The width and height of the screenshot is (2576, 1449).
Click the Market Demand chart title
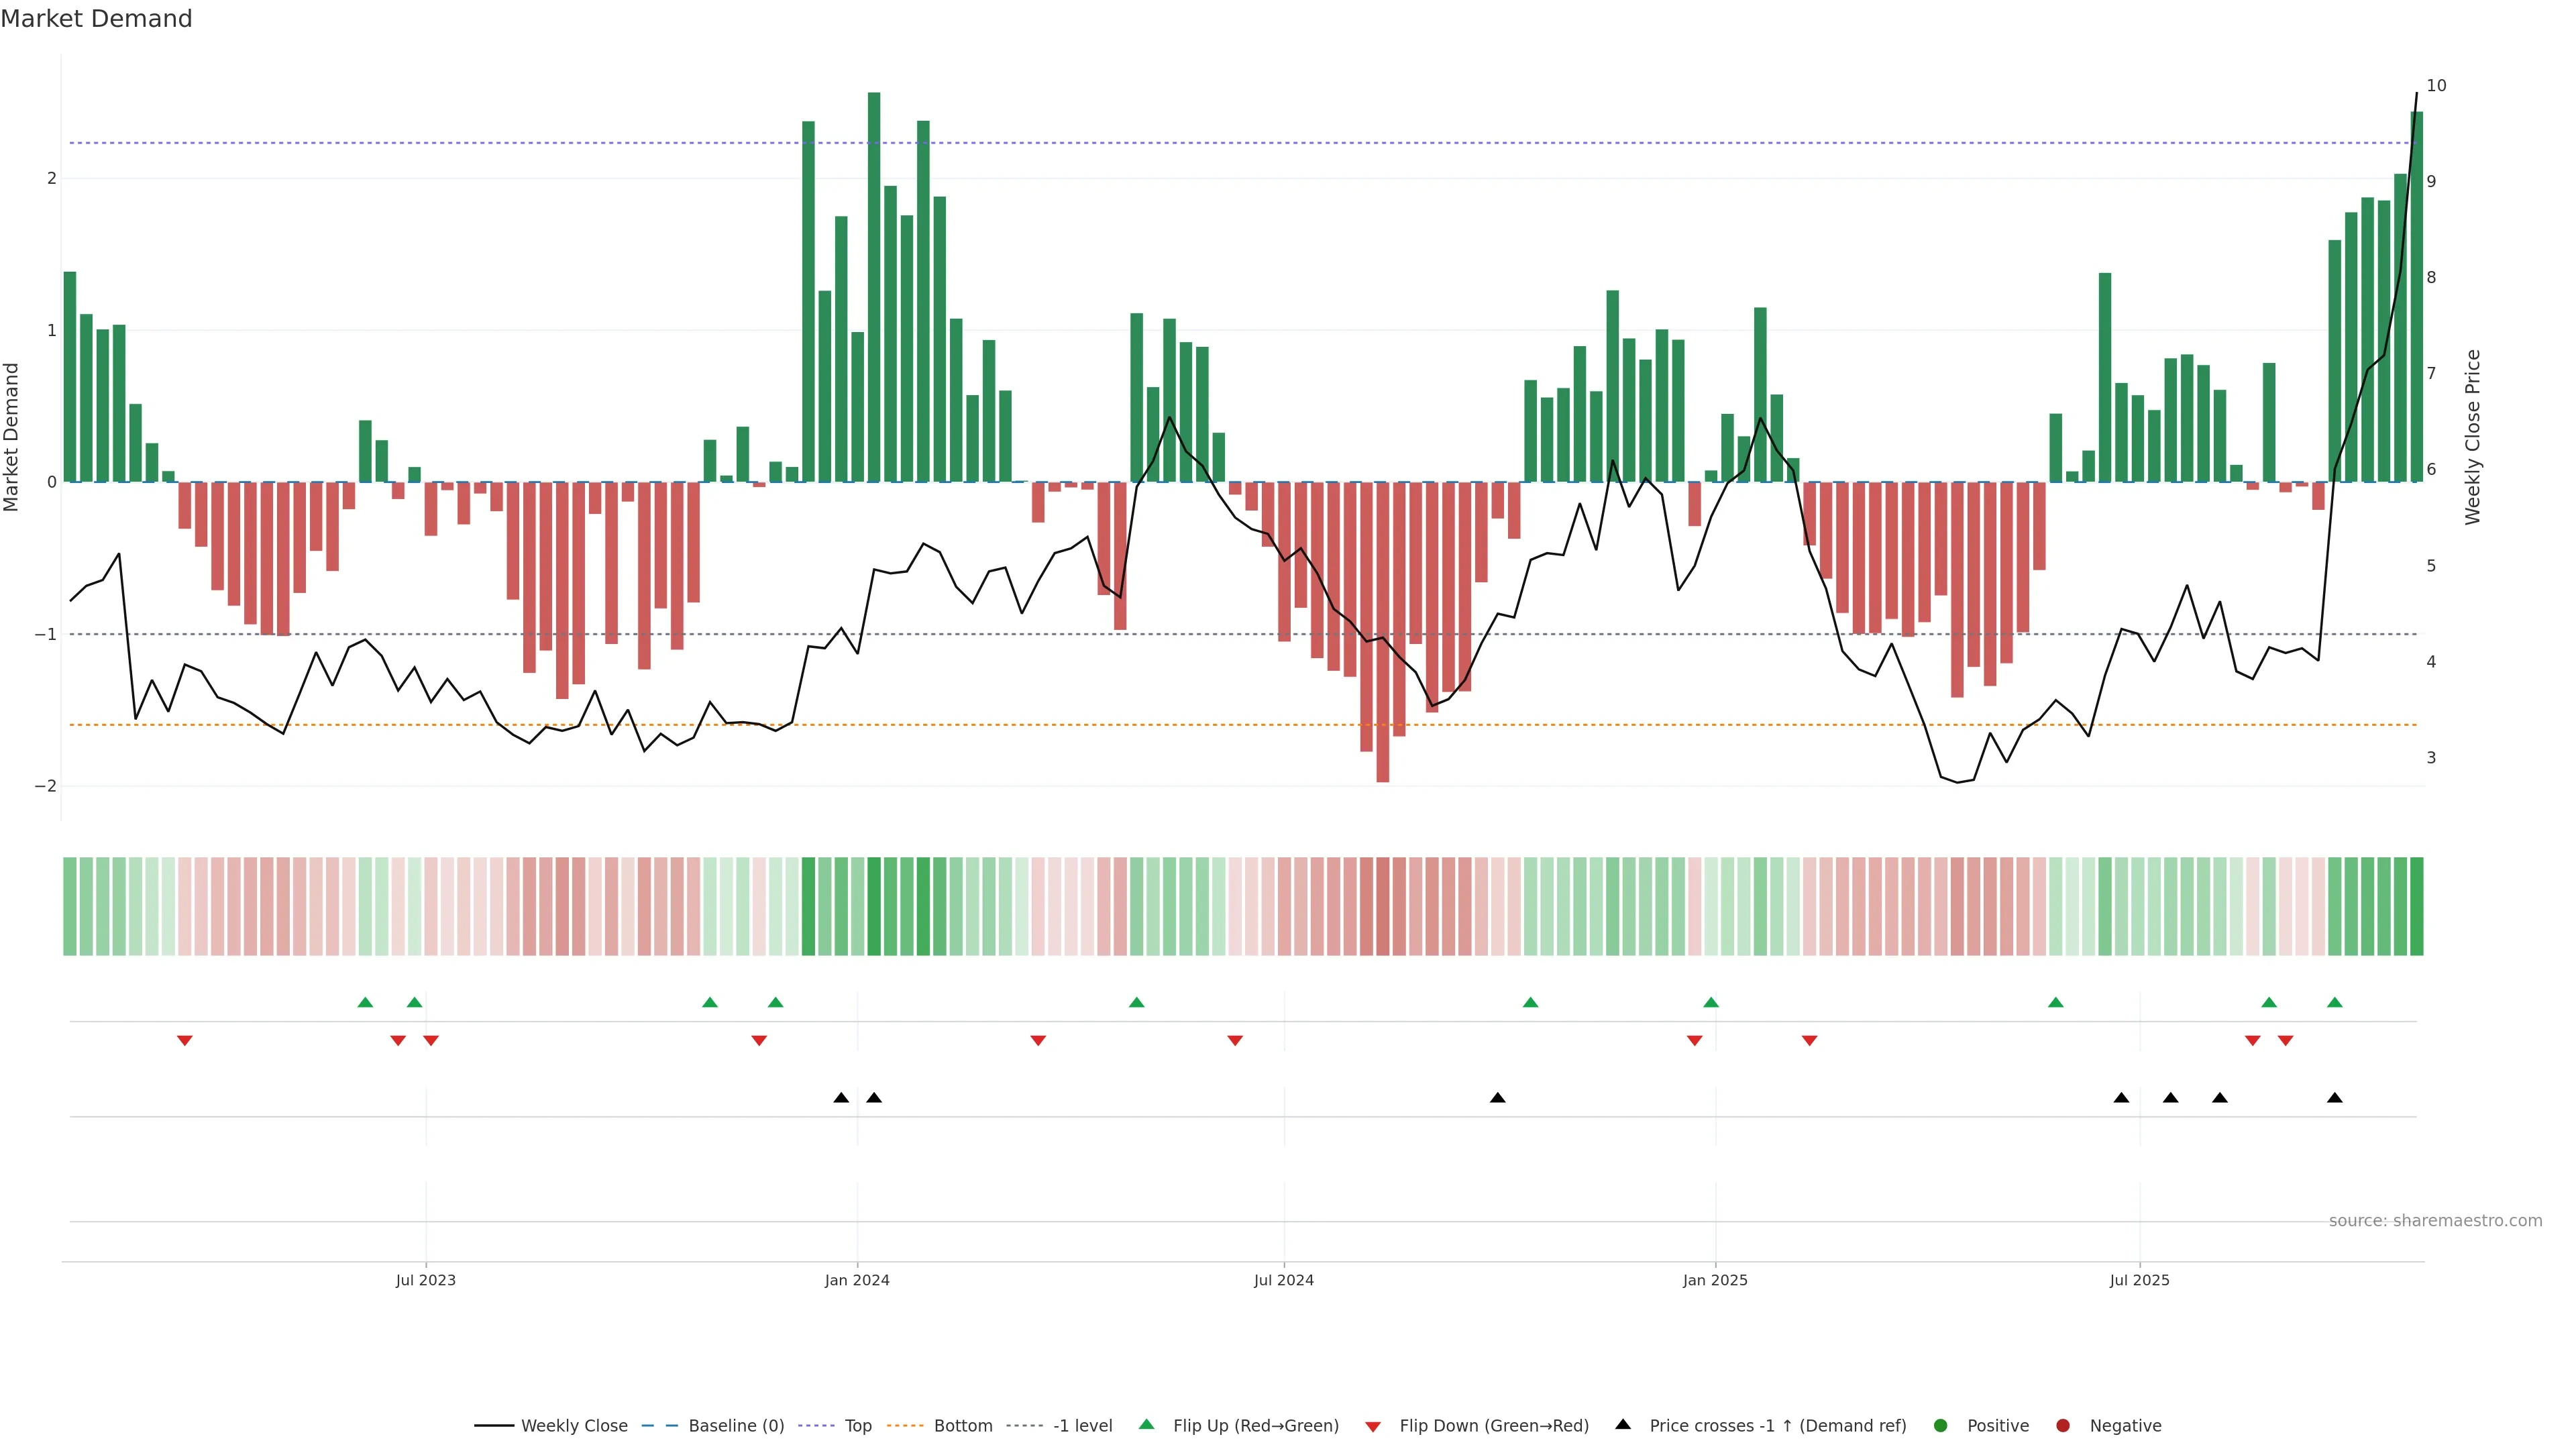[x=96, y=19]
